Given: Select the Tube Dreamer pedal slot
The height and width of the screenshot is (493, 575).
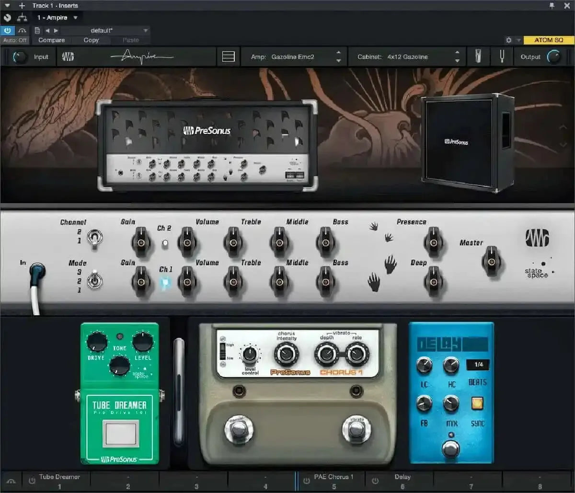Looking at the screenshot, I should tap(59, 480).
